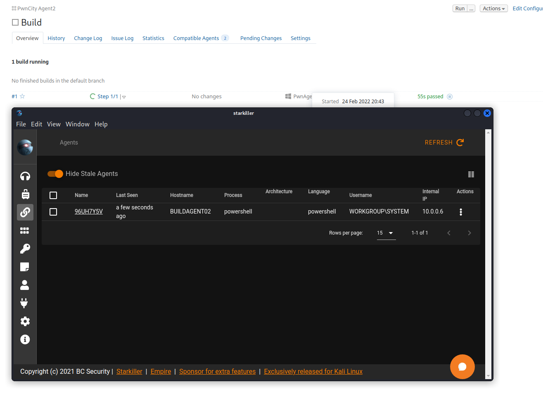The image size is (543, 394).
Task: Go to next page of agents table
Action: [469, 233]
